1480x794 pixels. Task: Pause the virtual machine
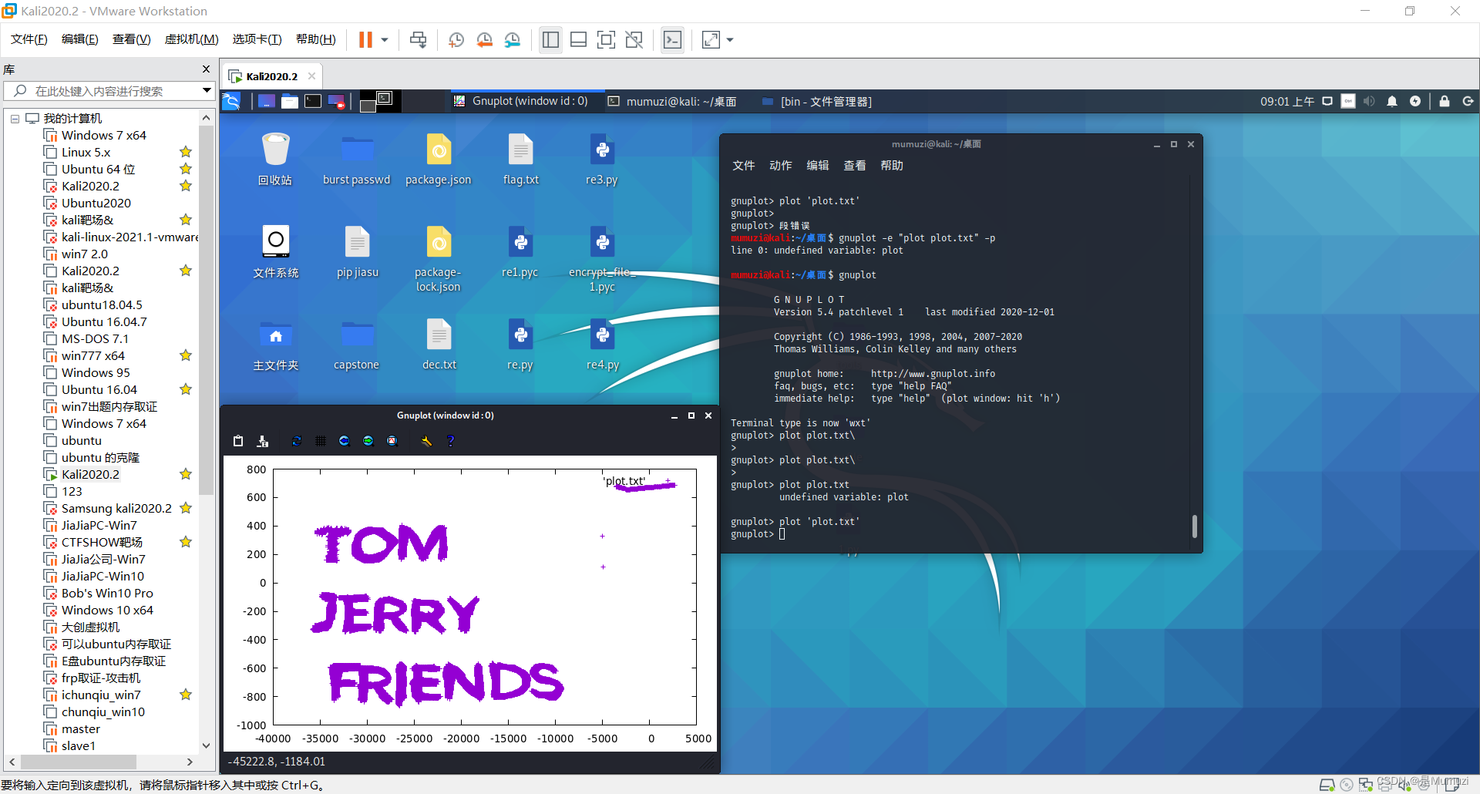click(365, 40)
